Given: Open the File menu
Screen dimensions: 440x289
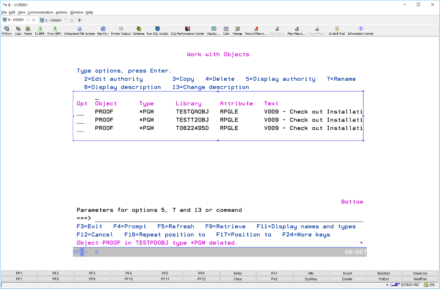Looking at the screenshot, I should pyautogui.click(x=4, y=12).
